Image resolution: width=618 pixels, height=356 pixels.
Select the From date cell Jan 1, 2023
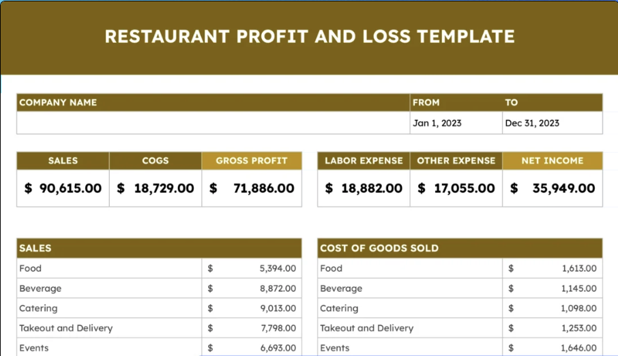[437, 123]
